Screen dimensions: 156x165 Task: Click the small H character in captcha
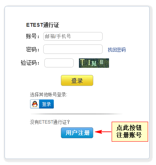tap(101, 62)
